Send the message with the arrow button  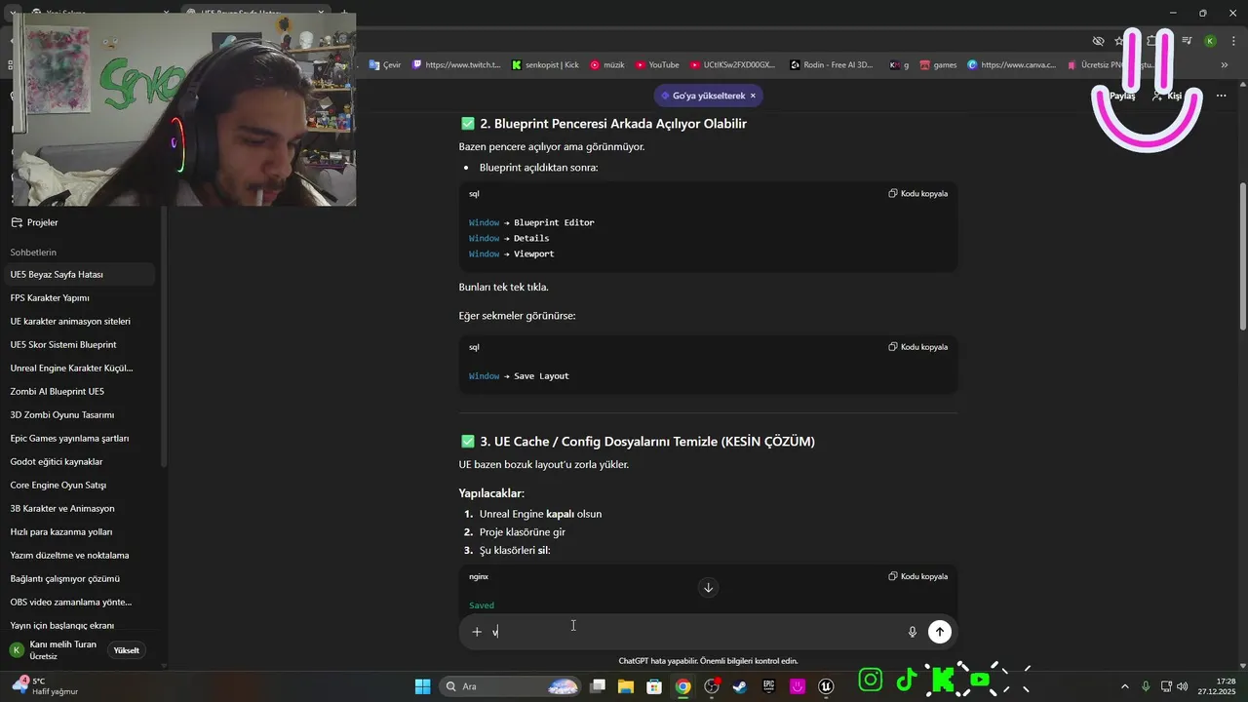(939, 632)
